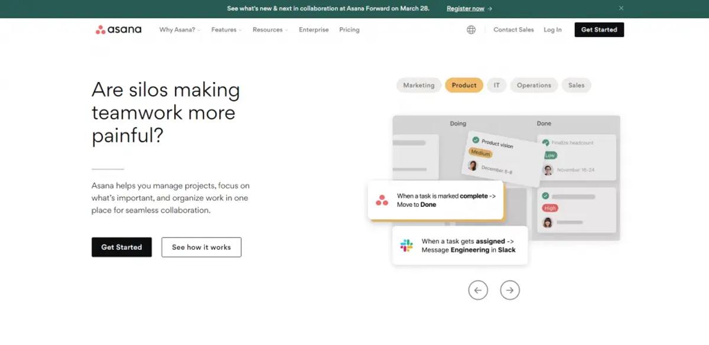
Task: Click the Slack logo in automation card
Action: pos(406,246)
